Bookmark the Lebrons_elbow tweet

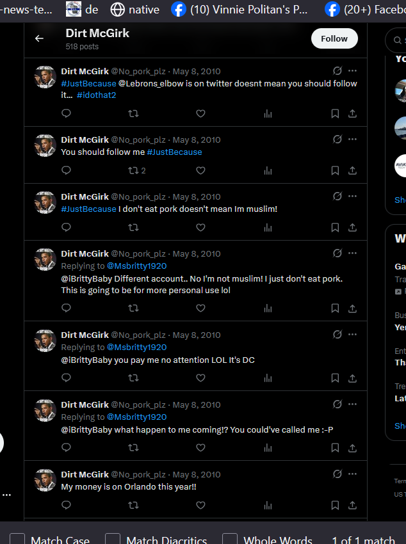click(335, 113)
